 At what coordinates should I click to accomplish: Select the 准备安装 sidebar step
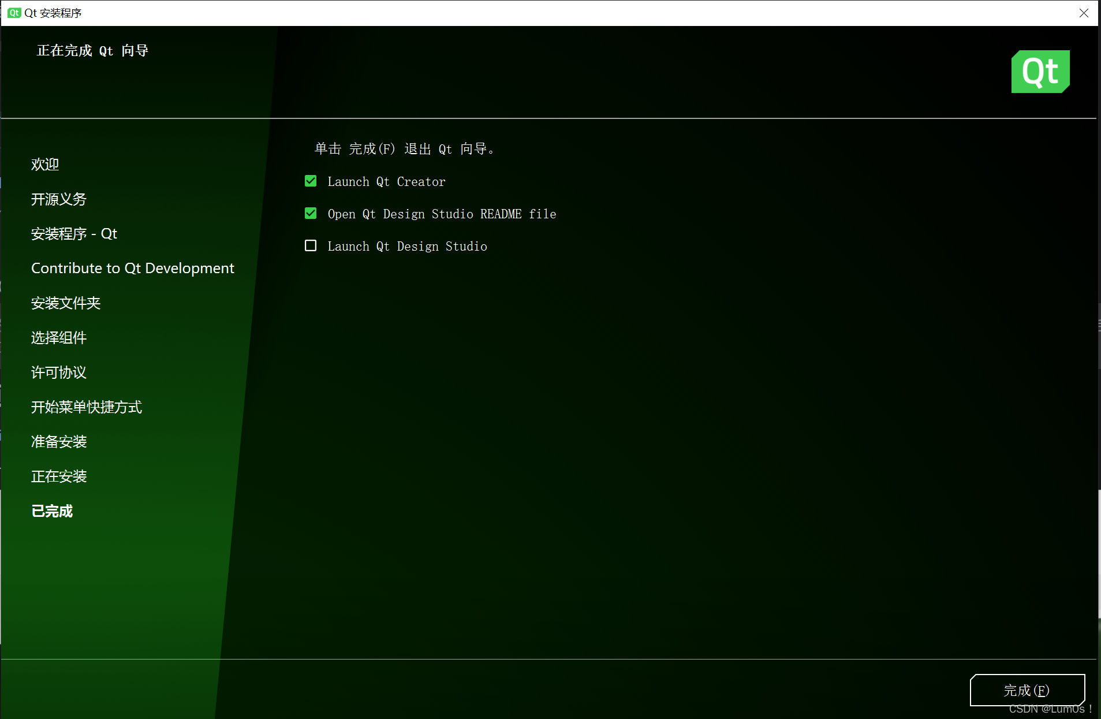59,442
